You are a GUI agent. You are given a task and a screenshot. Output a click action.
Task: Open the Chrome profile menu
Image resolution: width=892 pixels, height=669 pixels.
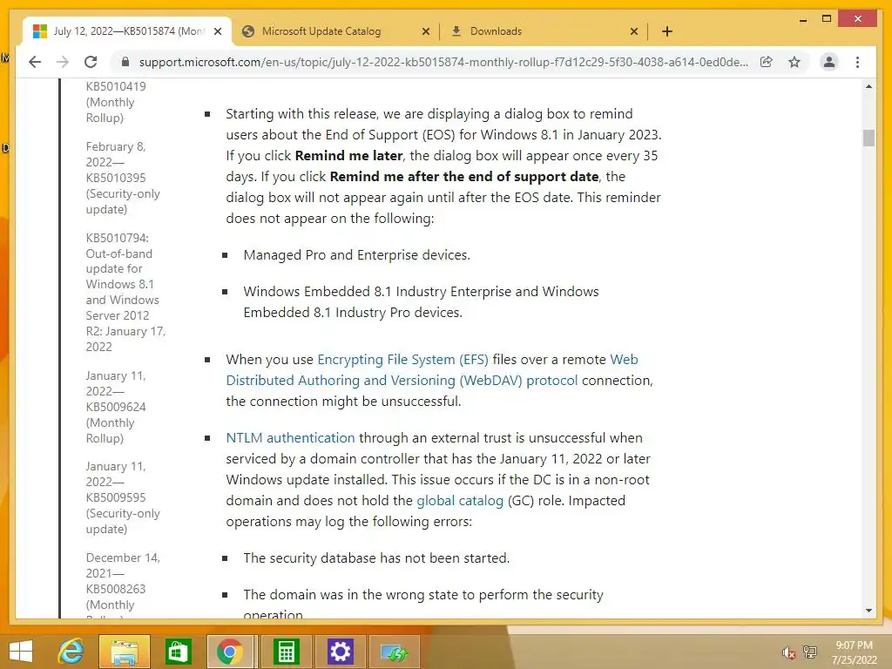pos(829,62)
